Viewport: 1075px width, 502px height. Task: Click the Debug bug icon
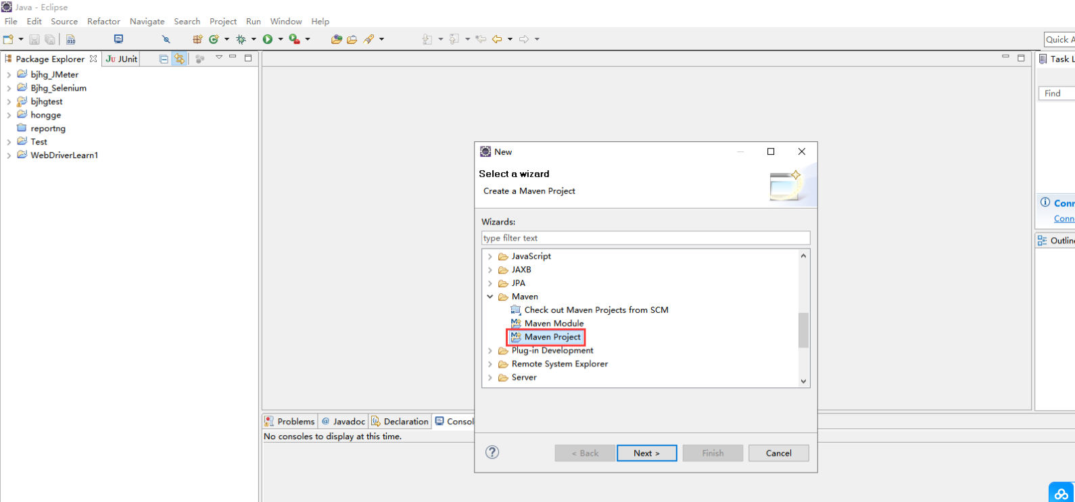(x=241, y=39)
